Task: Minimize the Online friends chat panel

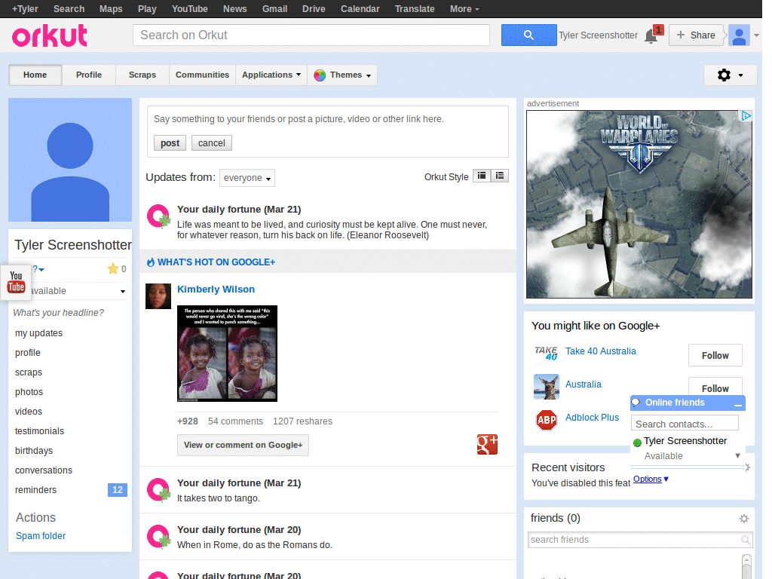Action: tap(737, 404)
